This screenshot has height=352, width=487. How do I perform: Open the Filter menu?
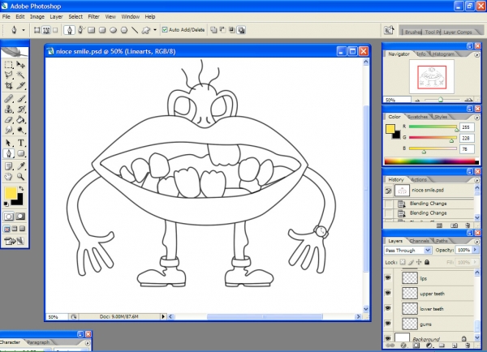pyautogui.click(x=93, y=17)
